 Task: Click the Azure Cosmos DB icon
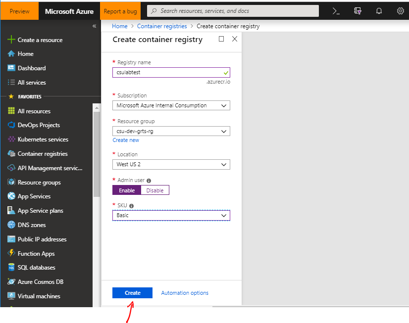click(11, 281)
